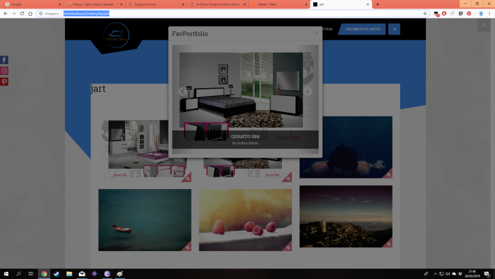The image size is (495, 279).
Task: Open the raspberries photo thumbnail
Action: [246, 220]
